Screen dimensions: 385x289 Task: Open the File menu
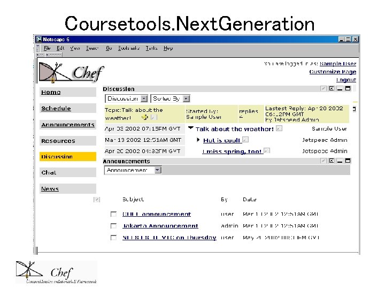[x=47, y=48]
